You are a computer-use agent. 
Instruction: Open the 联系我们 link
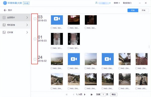click(127, 3)
